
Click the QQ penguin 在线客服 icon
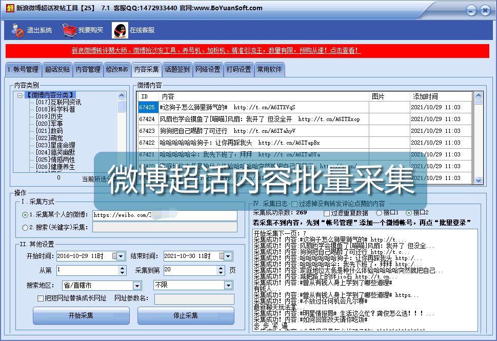(x=120, y=30)
